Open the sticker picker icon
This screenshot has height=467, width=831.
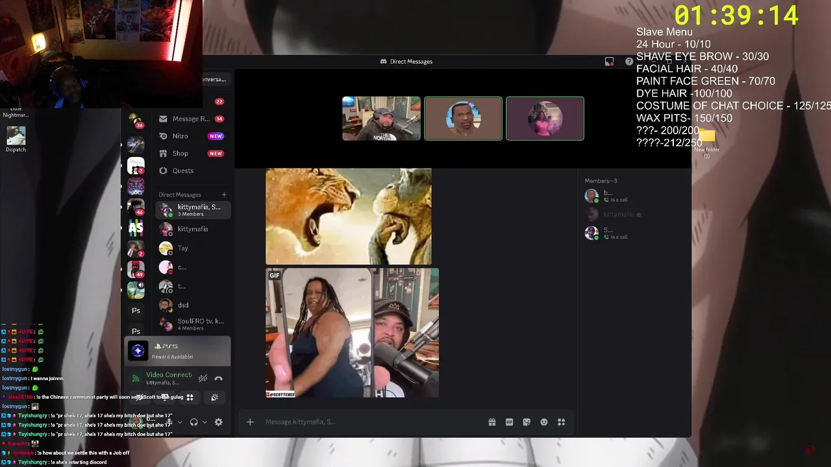tap(527, 422)
